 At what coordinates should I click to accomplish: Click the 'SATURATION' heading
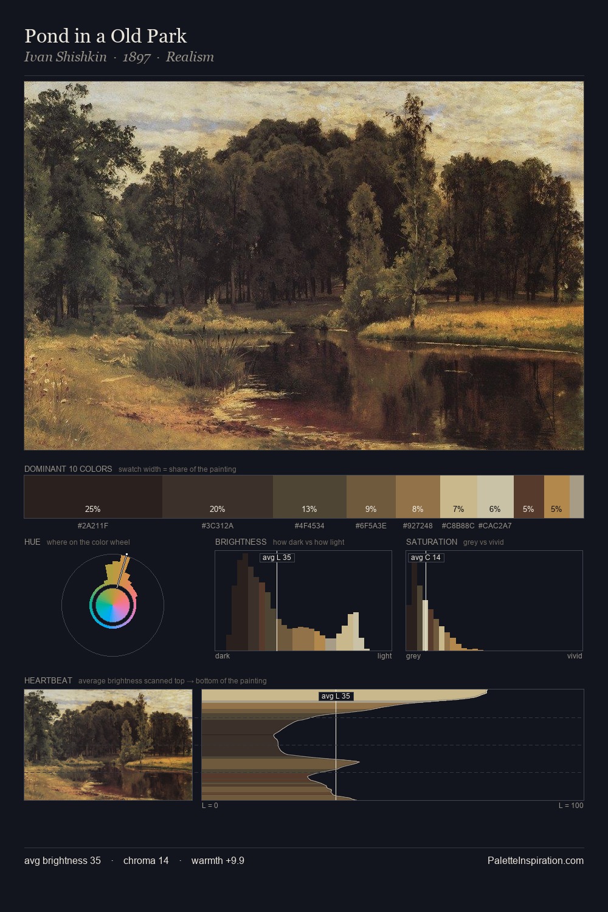pyautogui.click(x=432, y=542)
